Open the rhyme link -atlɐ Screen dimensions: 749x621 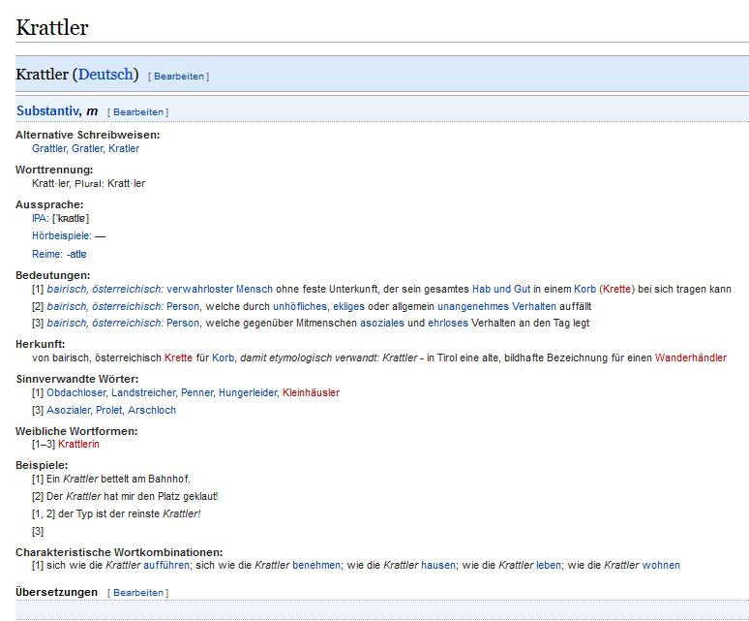76,254
